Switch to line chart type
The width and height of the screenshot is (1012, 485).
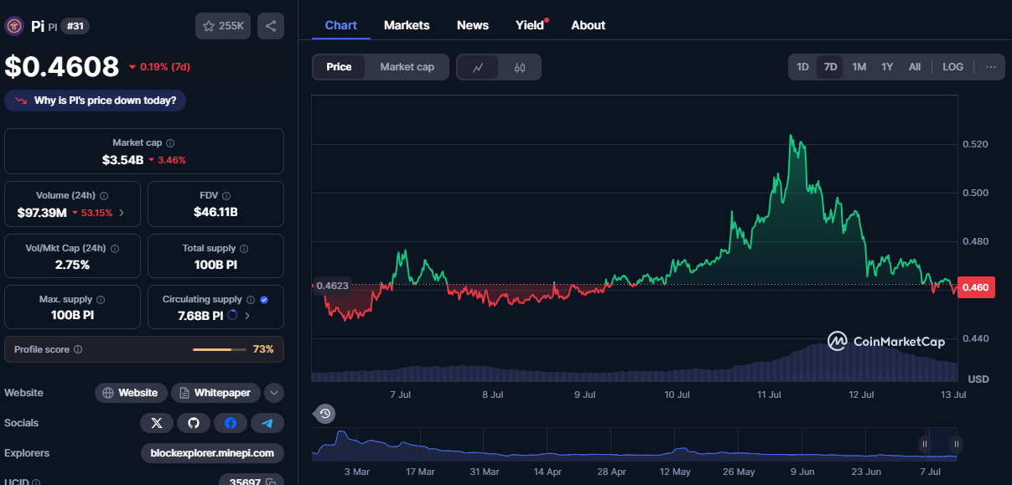coord(478,67)
